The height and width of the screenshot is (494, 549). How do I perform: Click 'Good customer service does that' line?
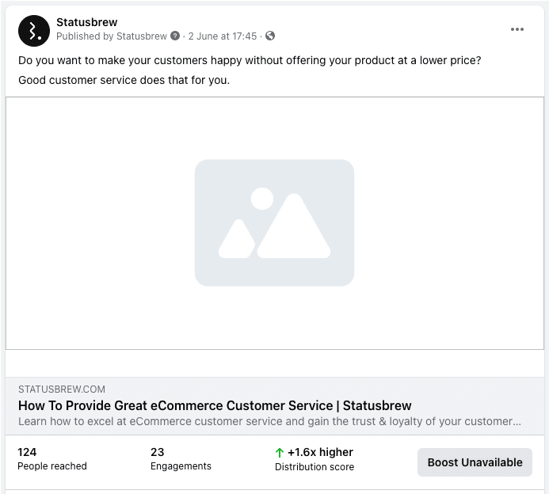tap(124, 80)
